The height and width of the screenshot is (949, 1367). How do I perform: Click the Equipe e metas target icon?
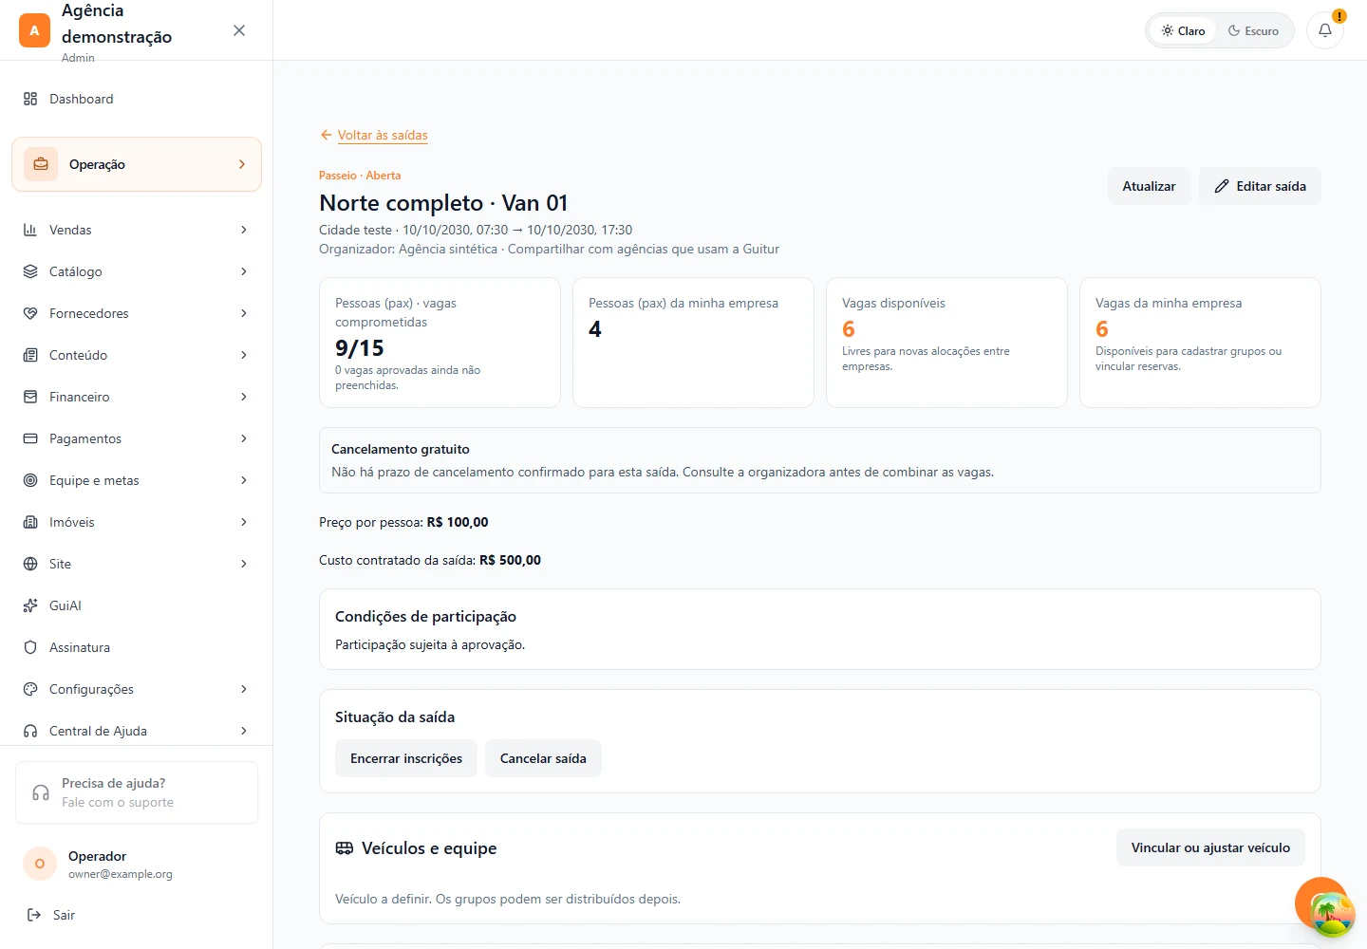tap(30, 480)
